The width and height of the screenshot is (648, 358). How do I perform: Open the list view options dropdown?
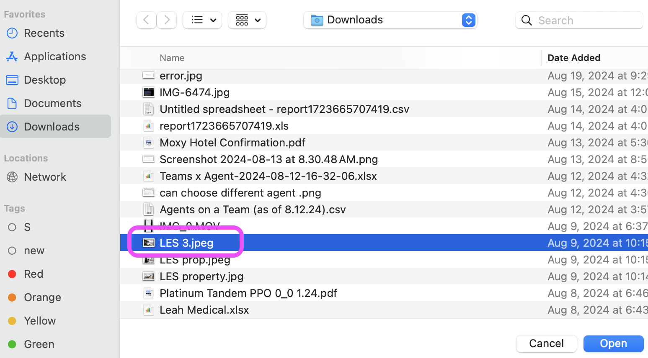(x=202, y=20)
